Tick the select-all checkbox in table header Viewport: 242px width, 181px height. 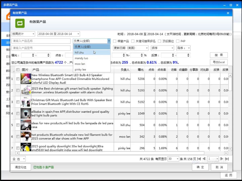(18, 70)
